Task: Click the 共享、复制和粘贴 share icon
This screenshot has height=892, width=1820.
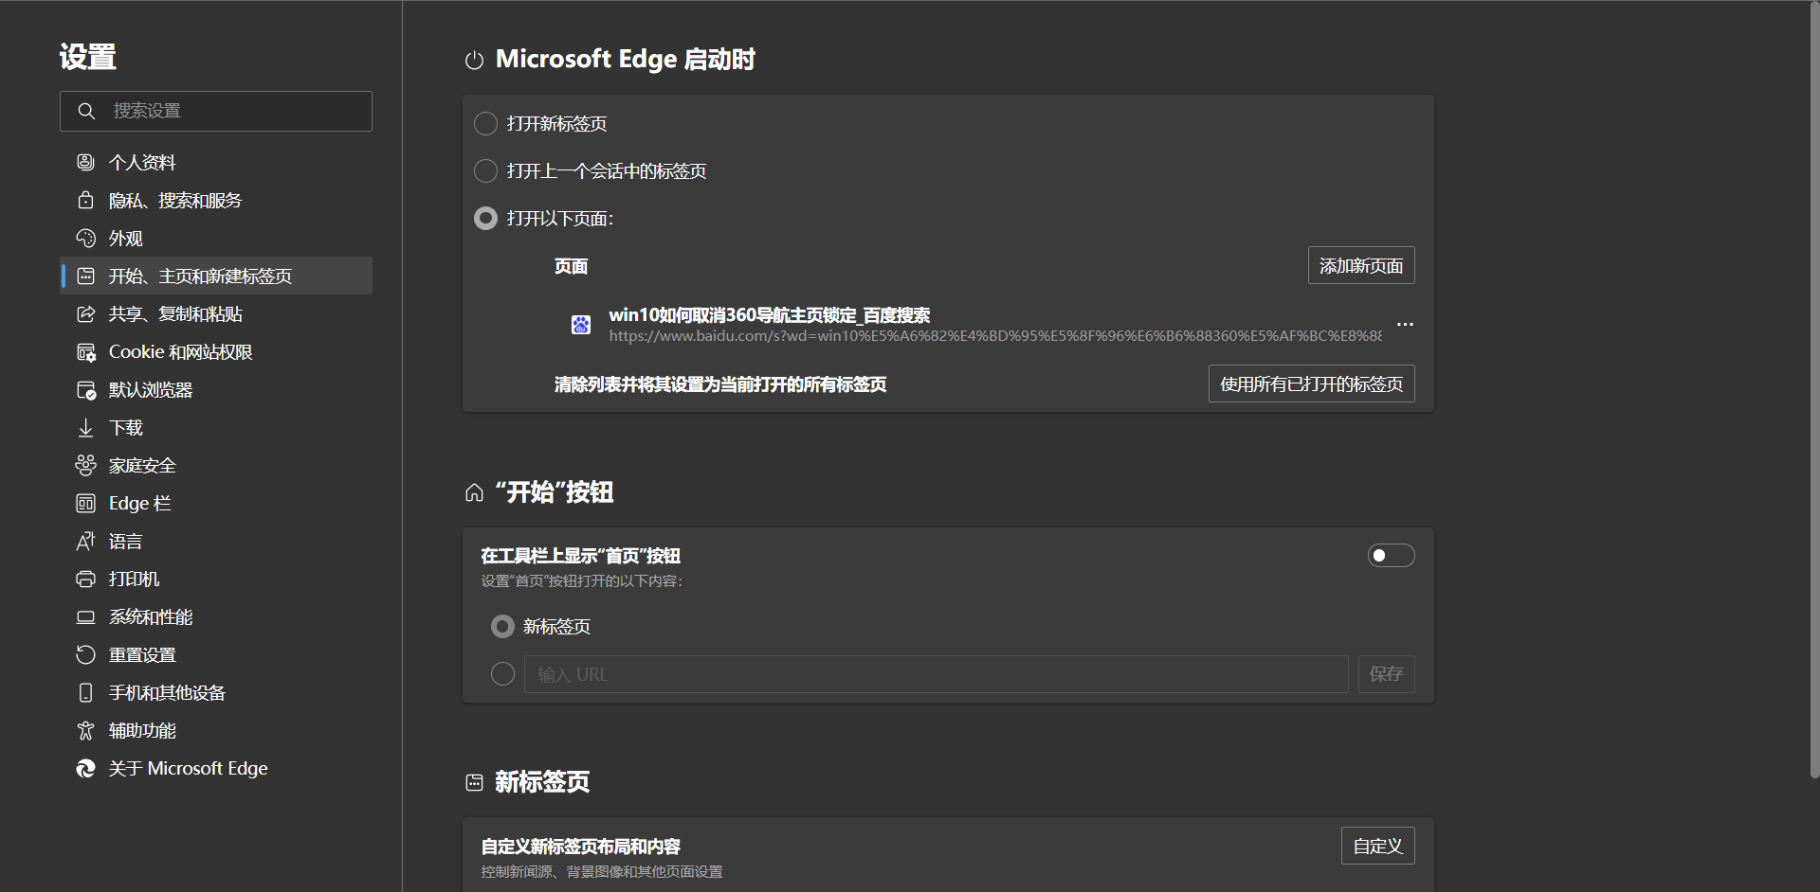Action: (x=85, y=313)
